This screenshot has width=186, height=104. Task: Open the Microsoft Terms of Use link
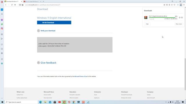click(x=81, y=76)
